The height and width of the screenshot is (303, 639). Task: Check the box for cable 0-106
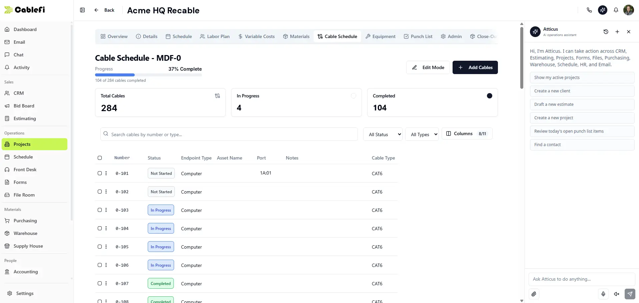point(100,265)
